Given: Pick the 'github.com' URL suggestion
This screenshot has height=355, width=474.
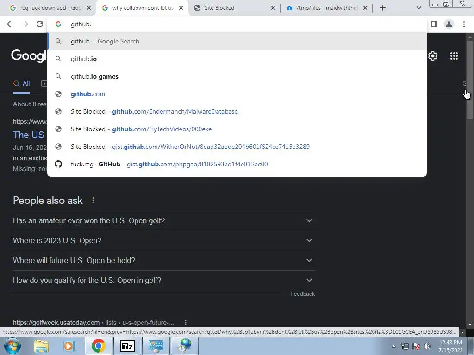Looking at the screenshot, I should 237,94.
